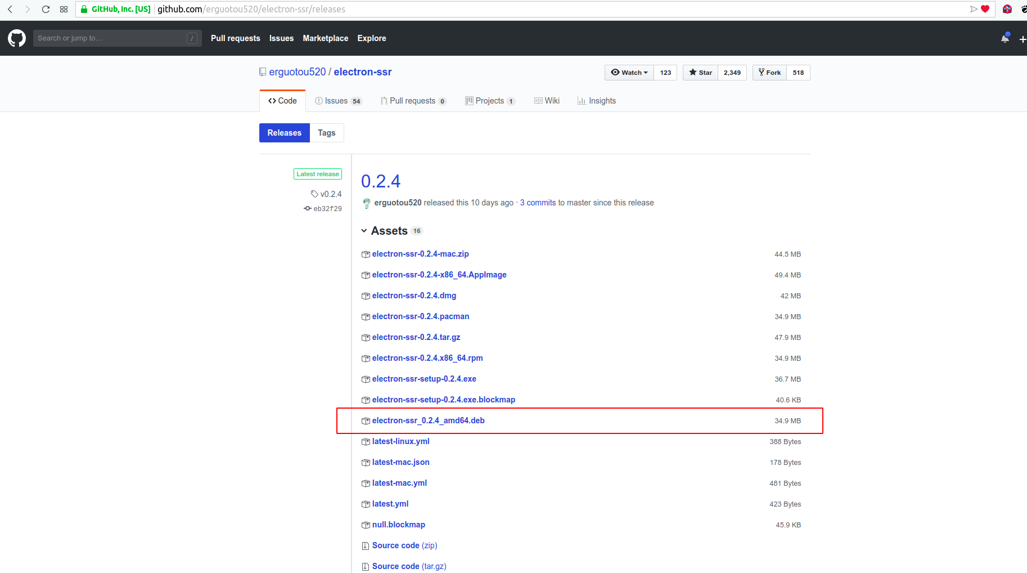This screenshot has width=1027, height=573.
Task: Download electron-ssr-setup-0.2.4.exe
Action: [x=424, y=379]
